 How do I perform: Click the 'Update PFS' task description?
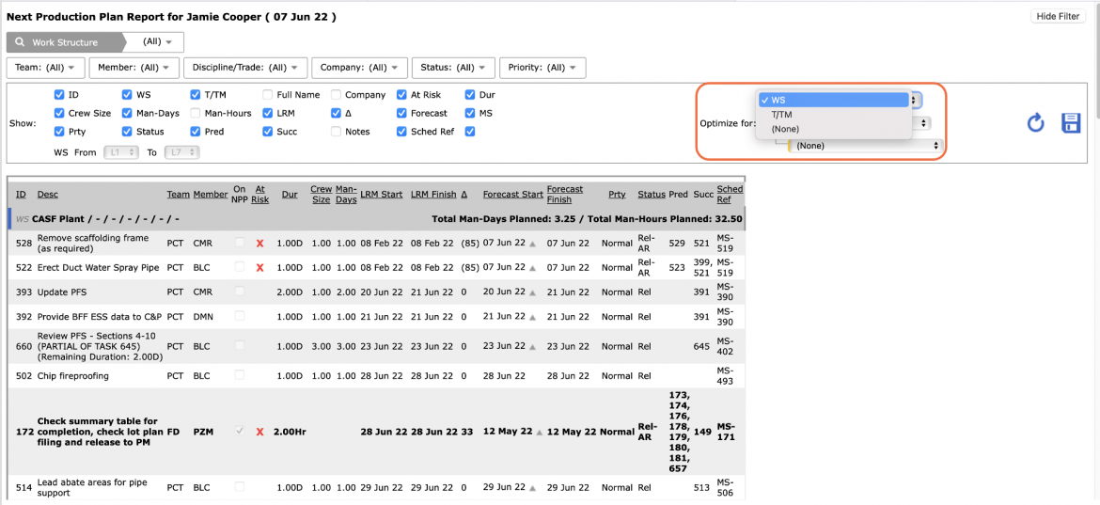click(x=62, y=292)
